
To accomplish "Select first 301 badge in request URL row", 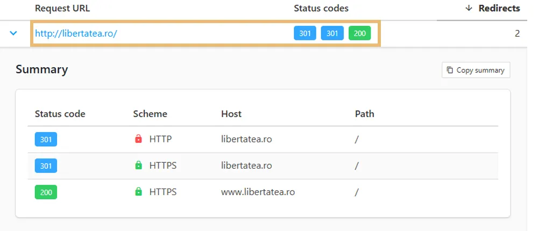I will click(305, 33).
